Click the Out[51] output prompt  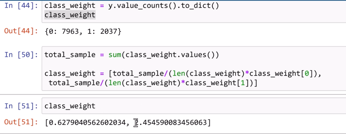[21, 122]
